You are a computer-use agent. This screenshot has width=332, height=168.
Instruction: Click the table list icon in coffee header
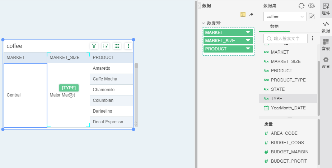pos(117,46)
